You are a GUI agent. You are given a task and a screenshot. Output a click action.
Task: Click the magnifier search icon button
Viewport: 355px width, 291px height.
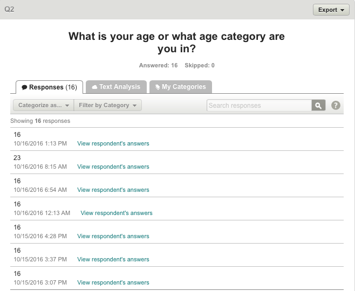[318, 106]
